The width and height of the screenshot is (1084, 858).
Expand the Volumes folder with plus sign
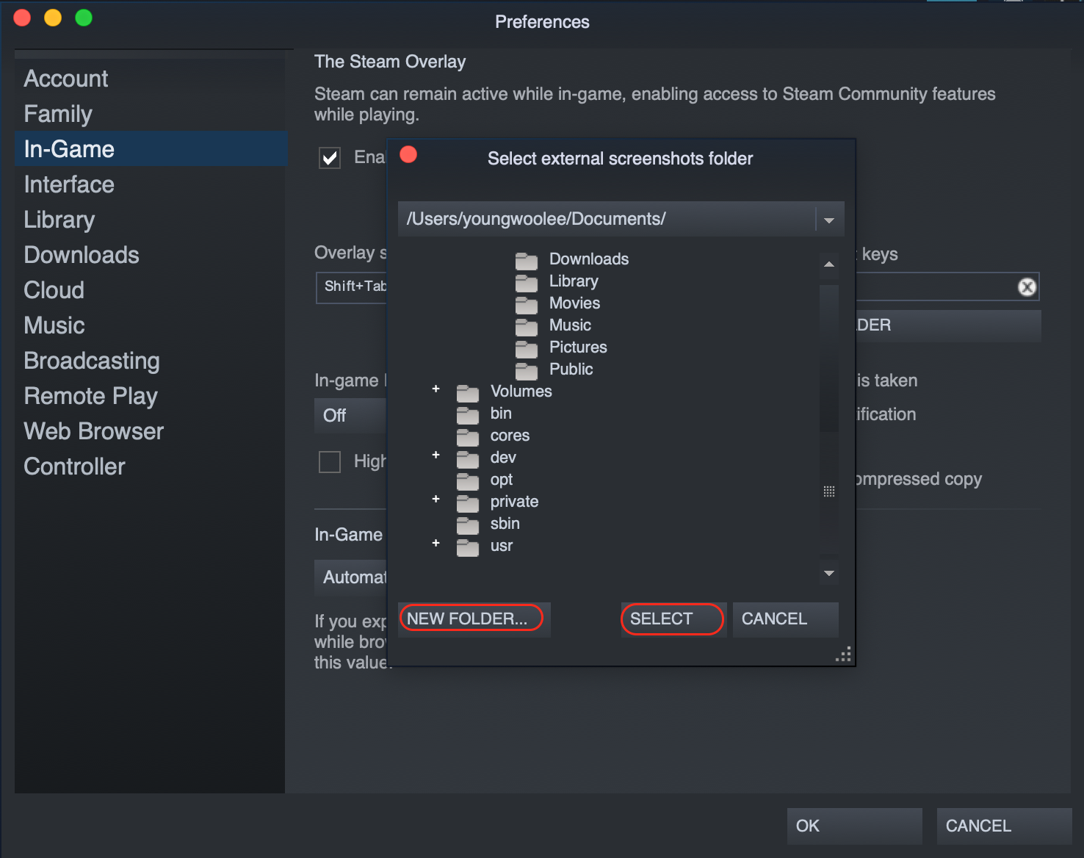436,389
